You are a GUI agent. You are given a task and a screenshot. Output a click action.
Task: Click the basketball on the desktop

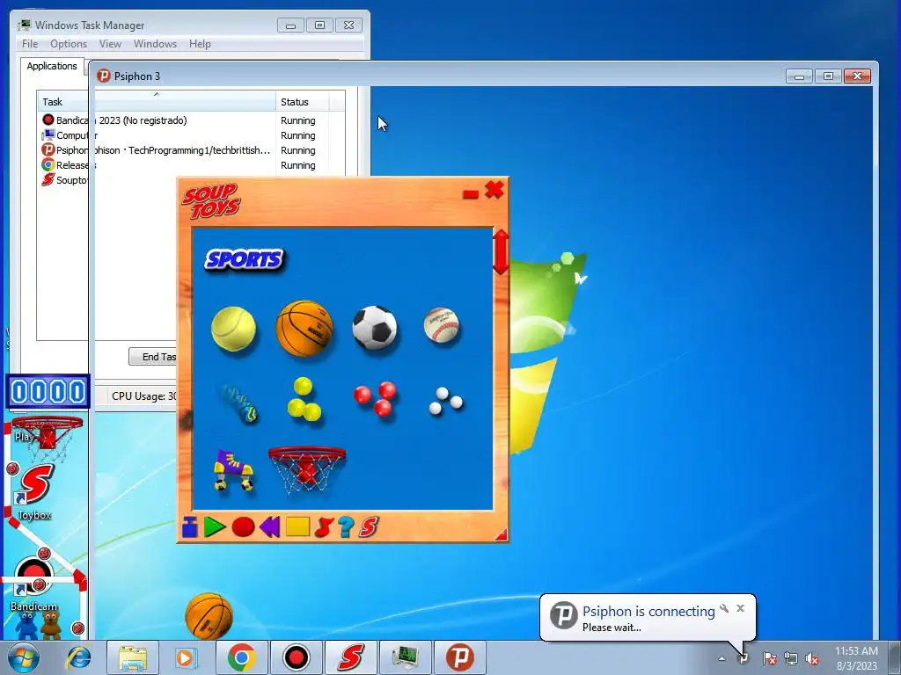[209, 616]
